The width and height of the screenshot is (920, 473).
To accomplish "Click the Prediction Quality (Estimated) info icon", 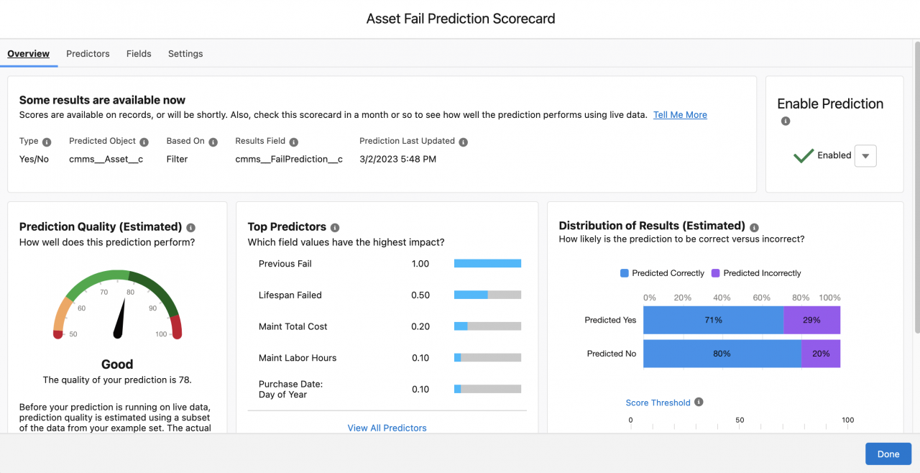I will tap(191, 227).
